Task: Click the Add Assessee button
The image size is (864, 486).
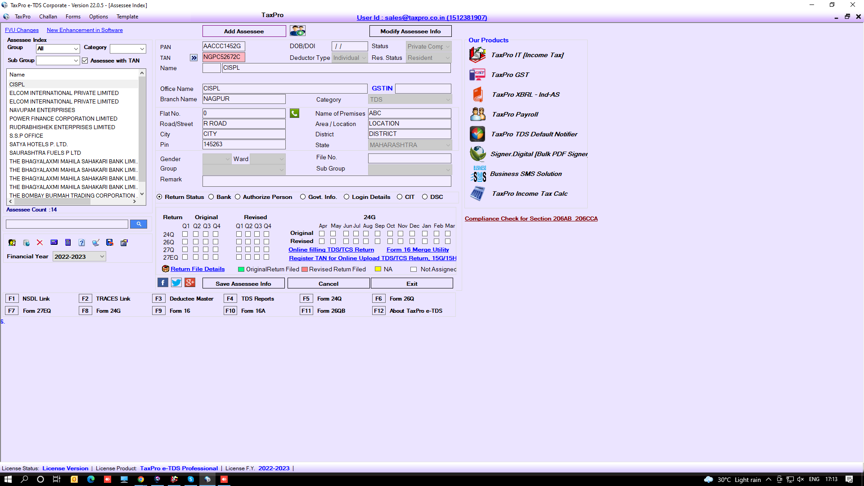Action: (244, 31)
